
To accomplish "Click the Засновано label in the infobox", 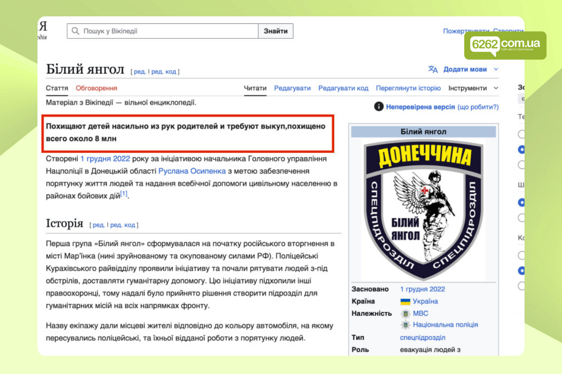I will 370,289.
